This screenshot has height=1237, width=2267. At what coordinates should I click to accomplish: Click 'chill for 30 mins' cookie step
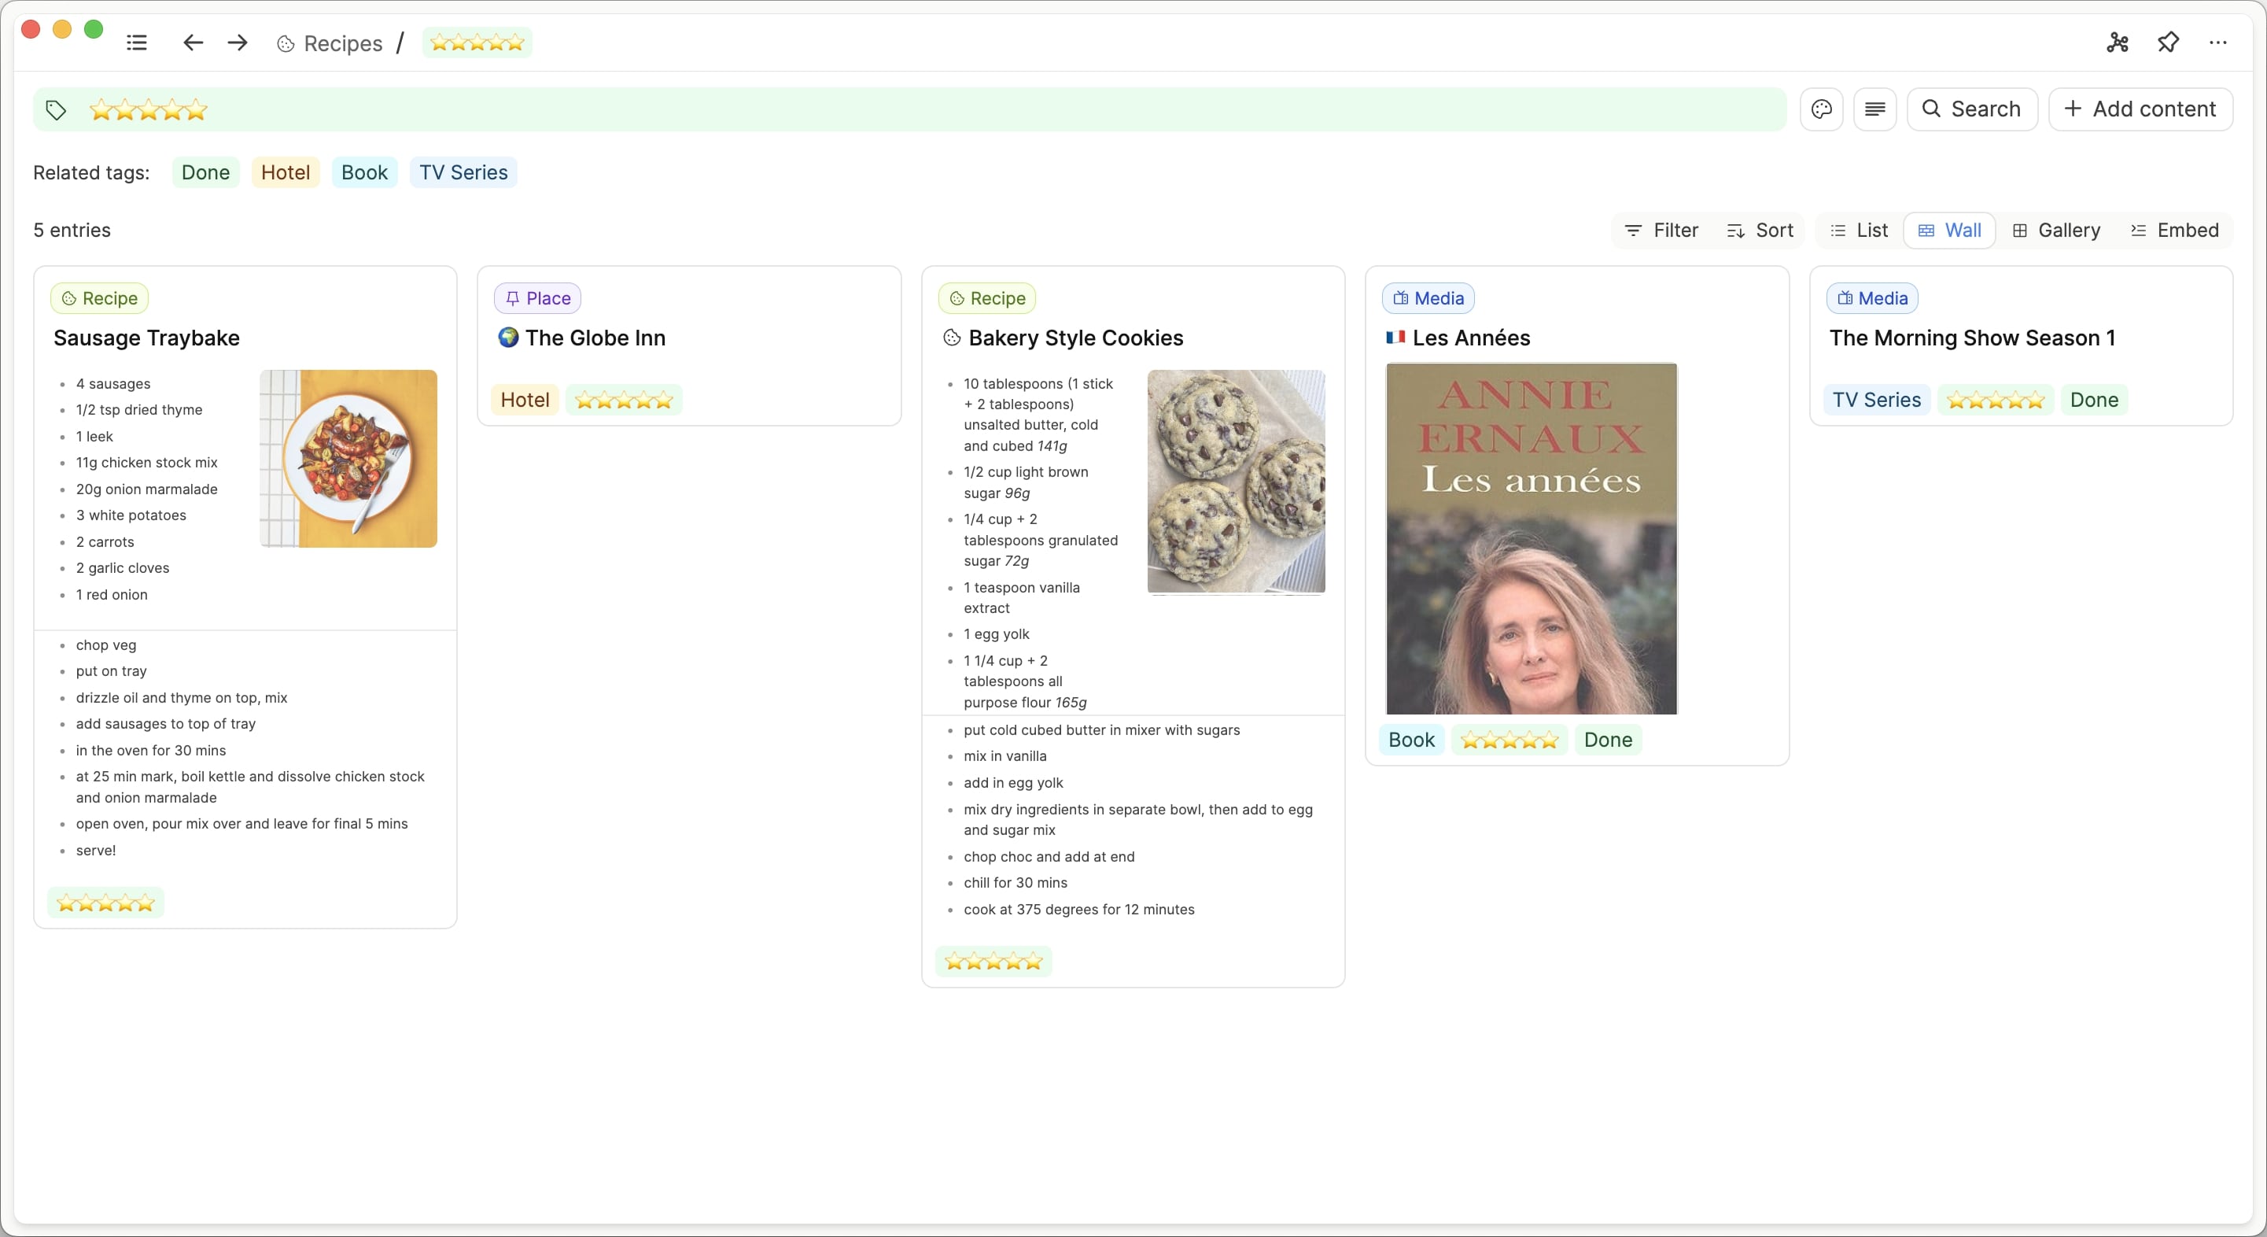click(1016, 883)
